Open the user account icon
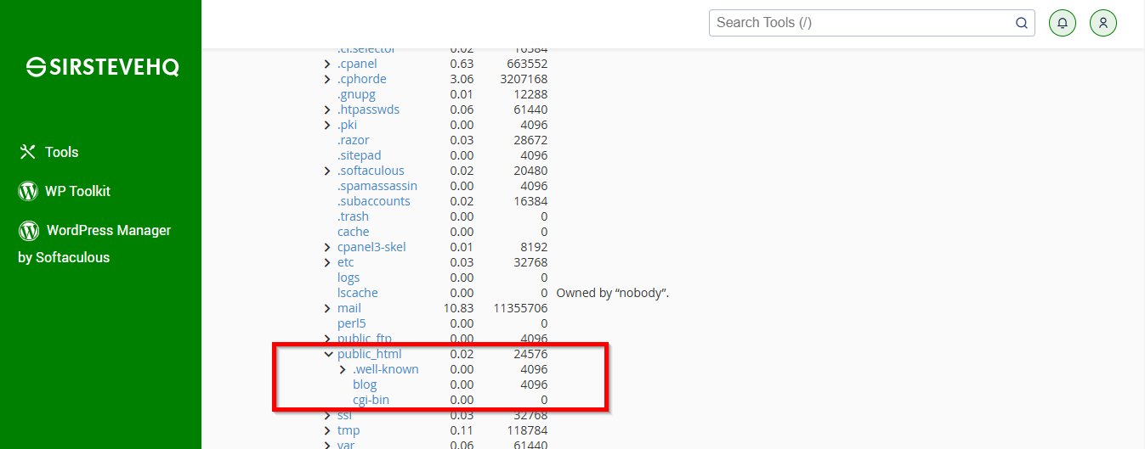This screenshot has width=1145, height=449. point(1102,23)
